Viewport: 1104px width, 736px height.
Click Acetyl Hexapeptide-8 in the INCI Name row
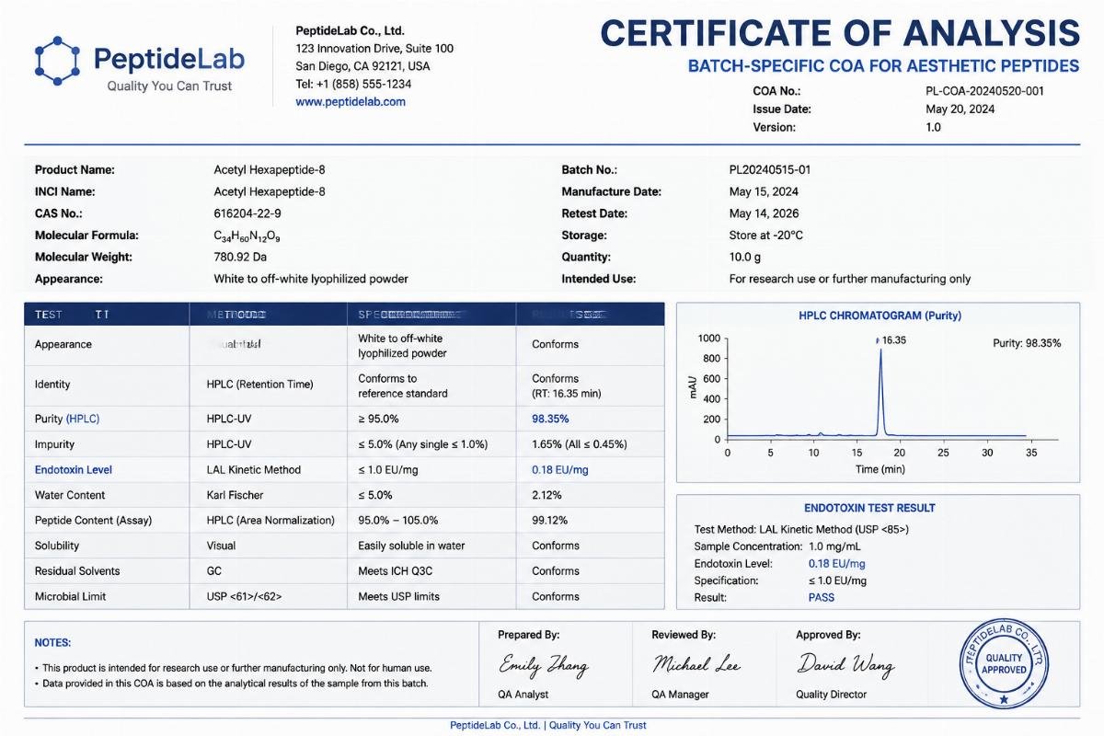pyautogui.click(x=269, y=191)
